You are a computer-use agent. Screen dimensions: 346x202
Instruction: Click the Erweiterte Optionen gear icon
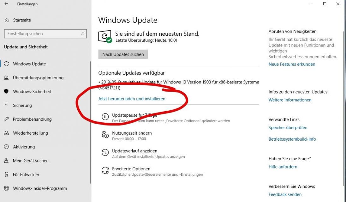105,170
